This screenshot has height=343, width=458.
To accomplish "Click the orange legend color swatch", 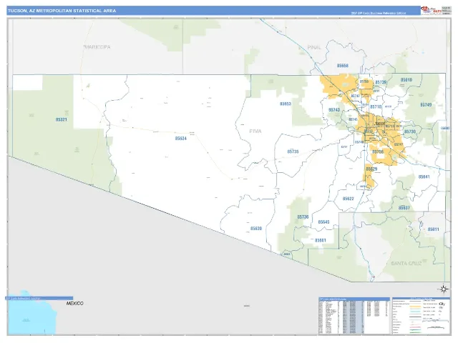I will [x=415, y=307].
